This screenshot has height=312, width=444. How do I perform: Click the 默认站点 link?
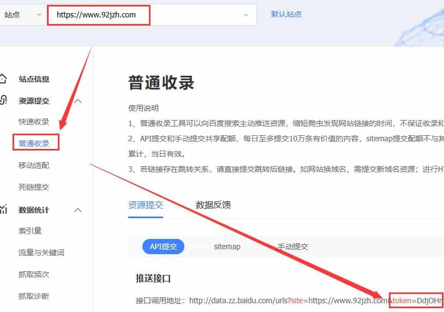286,14
